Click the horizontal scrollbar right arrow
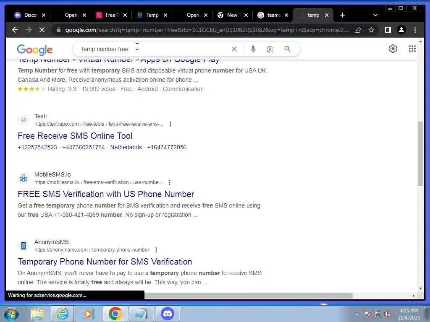Screen dimensions: 430x322 pos(414,296)
